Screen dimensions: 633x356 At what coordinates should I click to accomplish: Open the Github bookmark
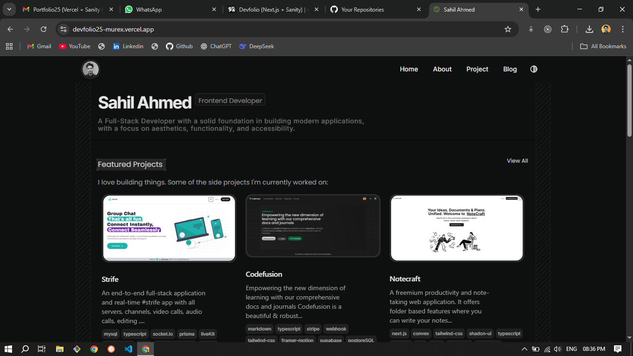point(179,46)
